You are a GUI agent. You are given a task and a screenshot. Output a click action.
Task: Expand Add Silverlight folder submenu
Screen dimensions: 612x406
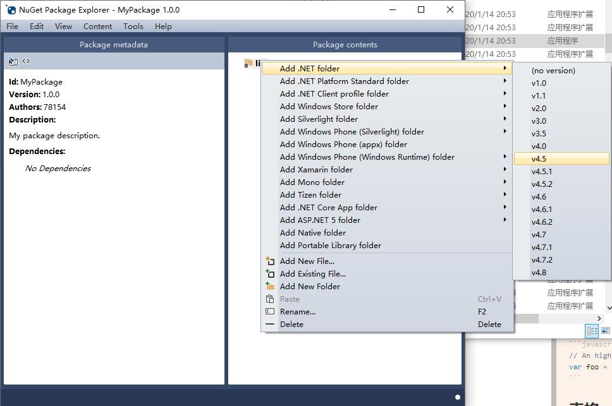click(x=387, y=119)
